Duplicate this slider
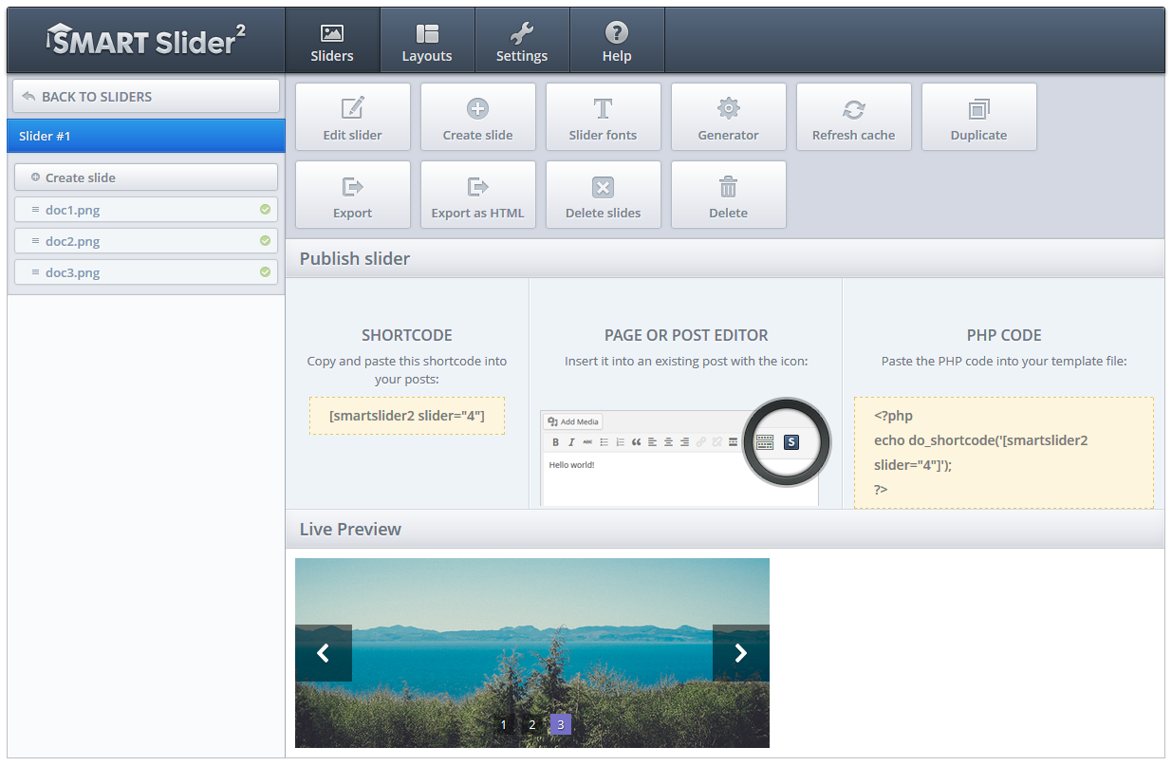The image size is (1172, 766). pyautogui.click(x=979, y=117)
